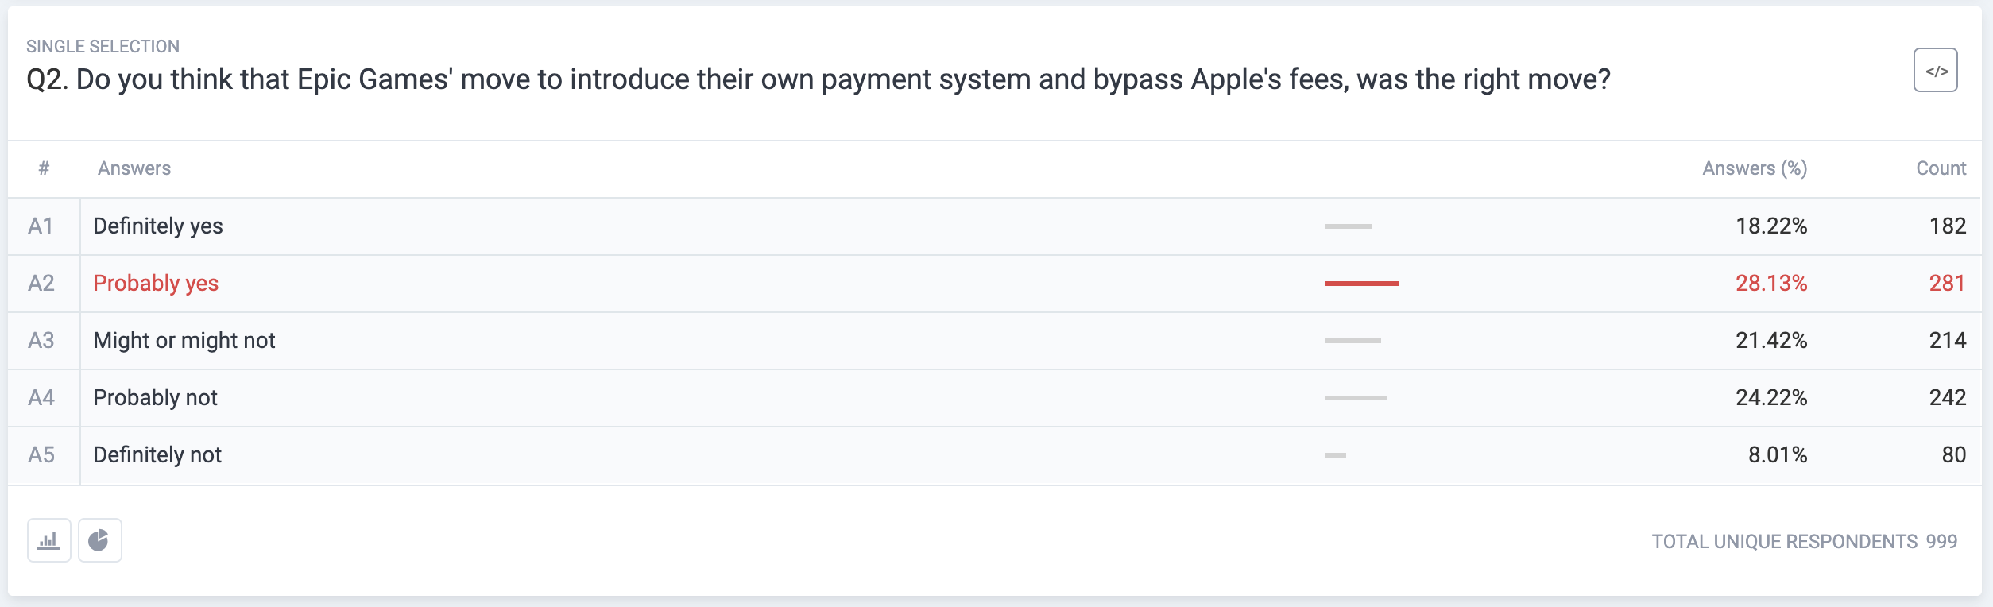Select the 'Definitely yes' answer row
Viewport: 1993px width, 607px height.
[995, 226]
